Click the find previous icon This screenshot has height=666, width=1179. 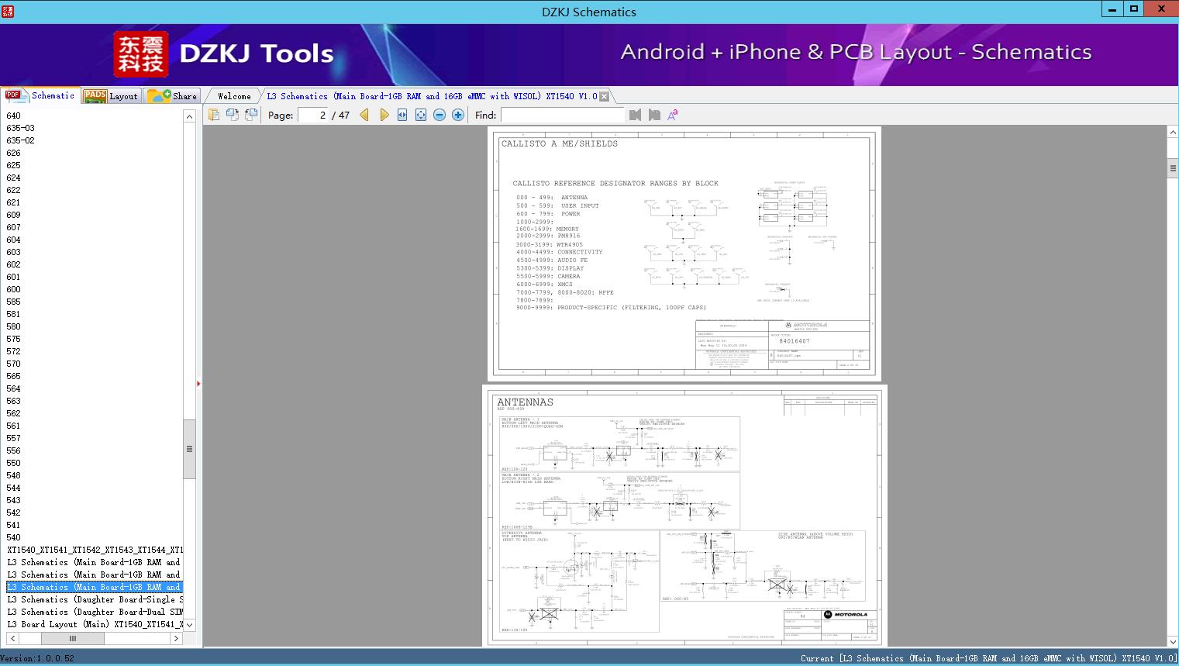636,115
